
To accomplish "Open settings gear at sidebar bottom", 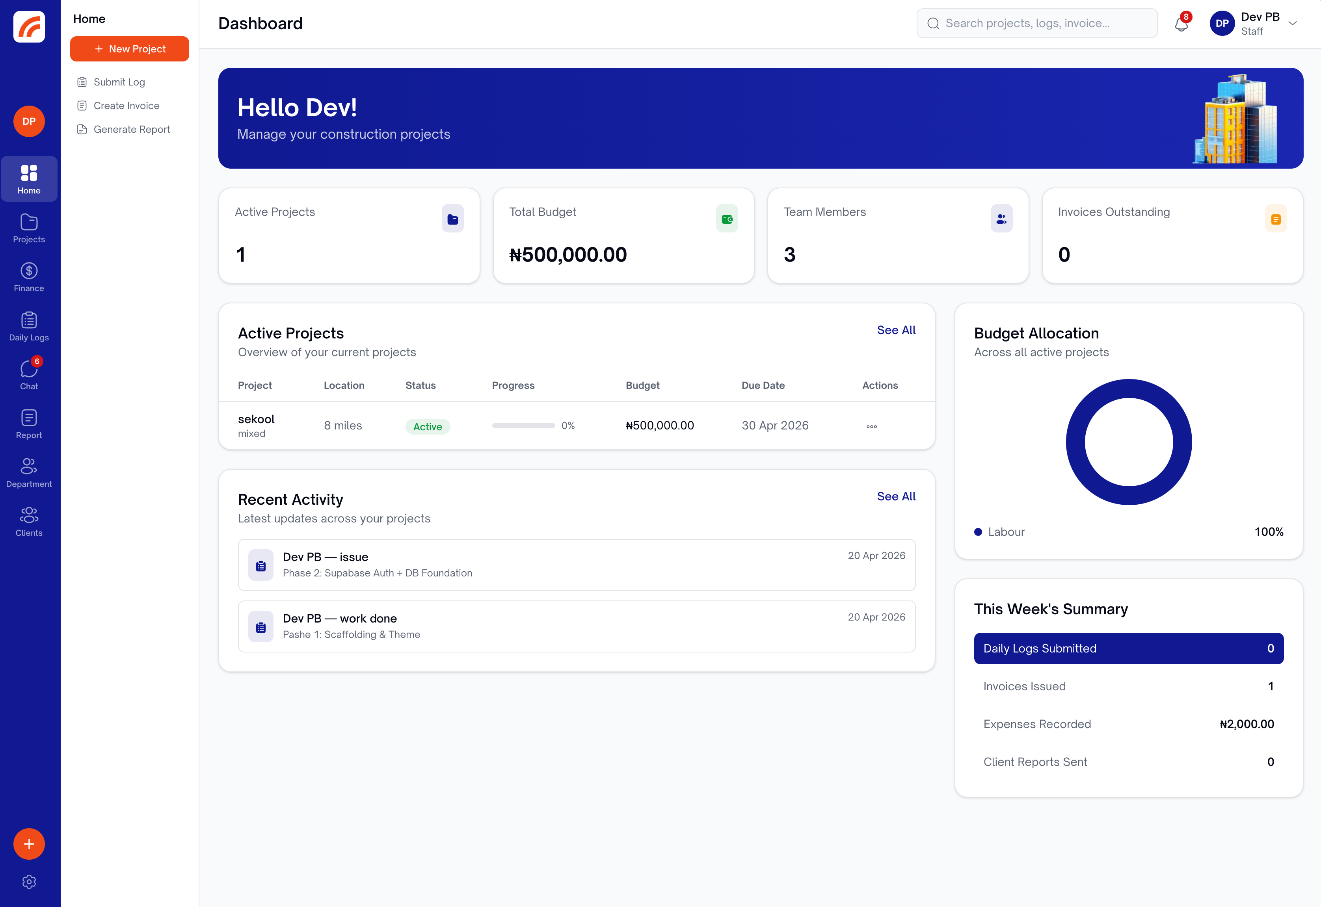I will click(29, 881).
